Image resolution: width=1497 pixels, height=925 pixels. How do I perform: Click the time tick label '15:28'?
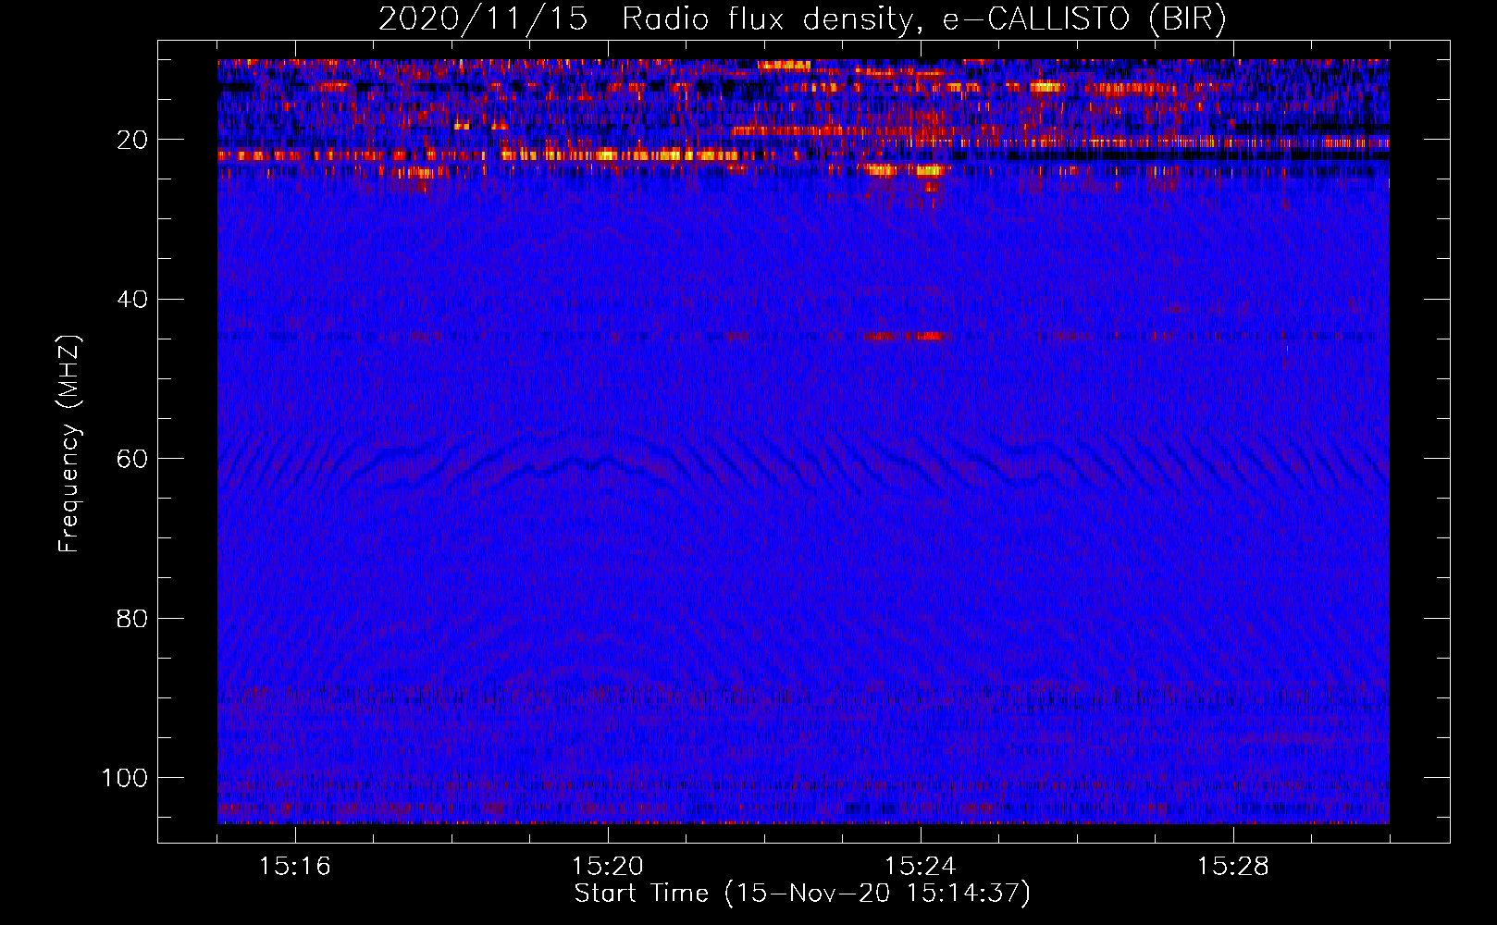point(1233,867)
